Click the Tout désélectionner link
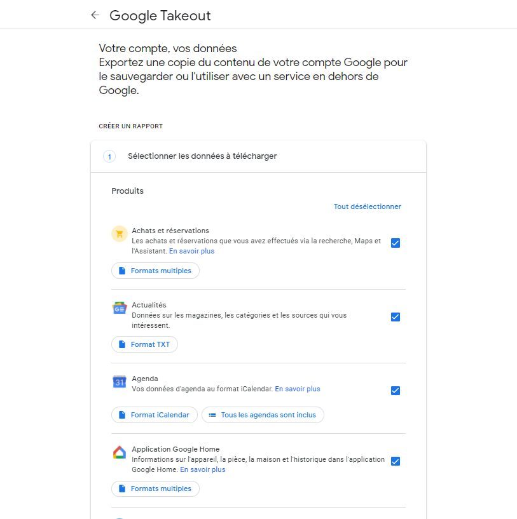Viewport: 517px width, 519px height. click(x=367, y=206)
